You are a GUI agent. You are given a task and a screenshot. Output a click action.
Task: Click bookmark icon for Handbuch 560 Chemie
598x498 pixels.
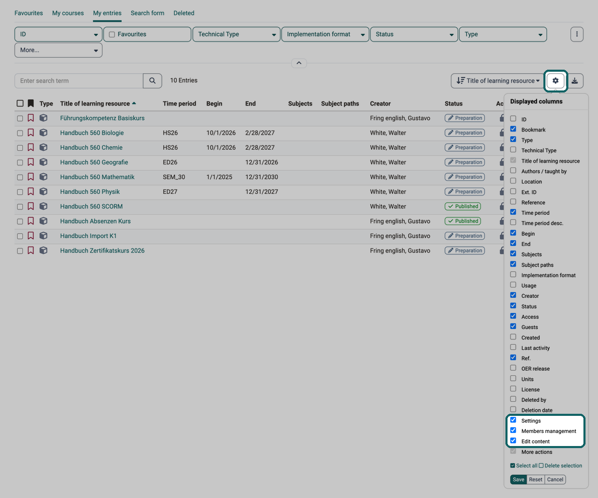click(31, 147)
